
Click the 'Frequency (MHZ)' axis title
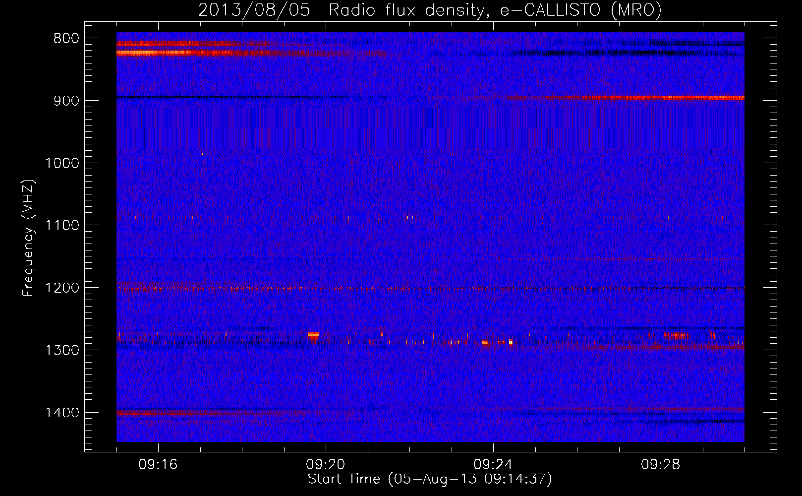[29, 238]
